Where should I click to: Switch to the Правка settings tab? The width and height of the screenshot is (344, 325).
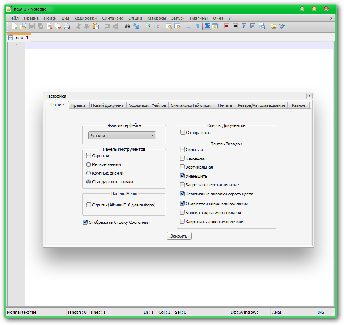pyautogui.click(x=79, y=105)
